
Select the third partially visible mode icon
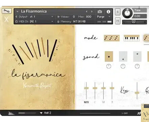[x=146, y=38]
